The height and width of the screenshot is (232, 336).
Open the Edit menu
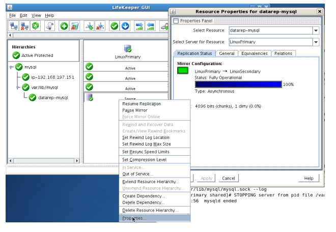click(23, 15)
